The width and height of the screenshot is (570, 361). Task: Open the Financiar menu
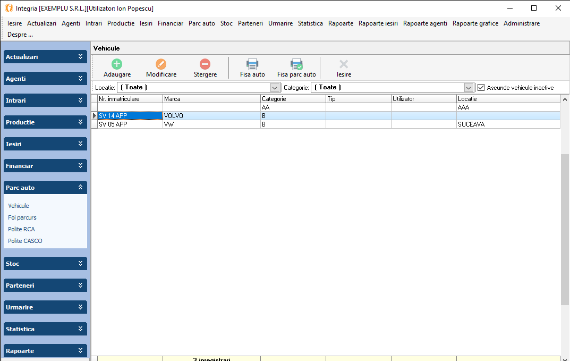pyautogui.click(x=171, y=23)
